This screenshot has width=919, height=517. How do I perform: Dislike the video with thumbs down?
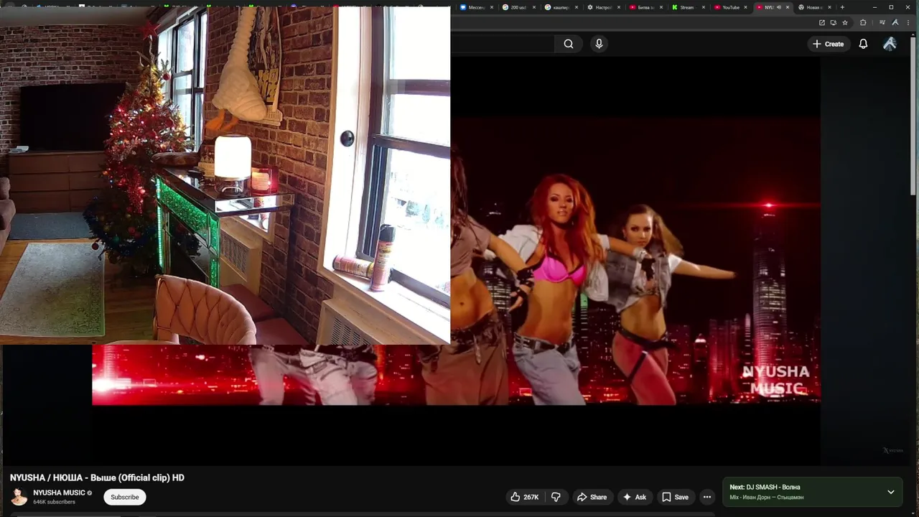coord(556,497)
